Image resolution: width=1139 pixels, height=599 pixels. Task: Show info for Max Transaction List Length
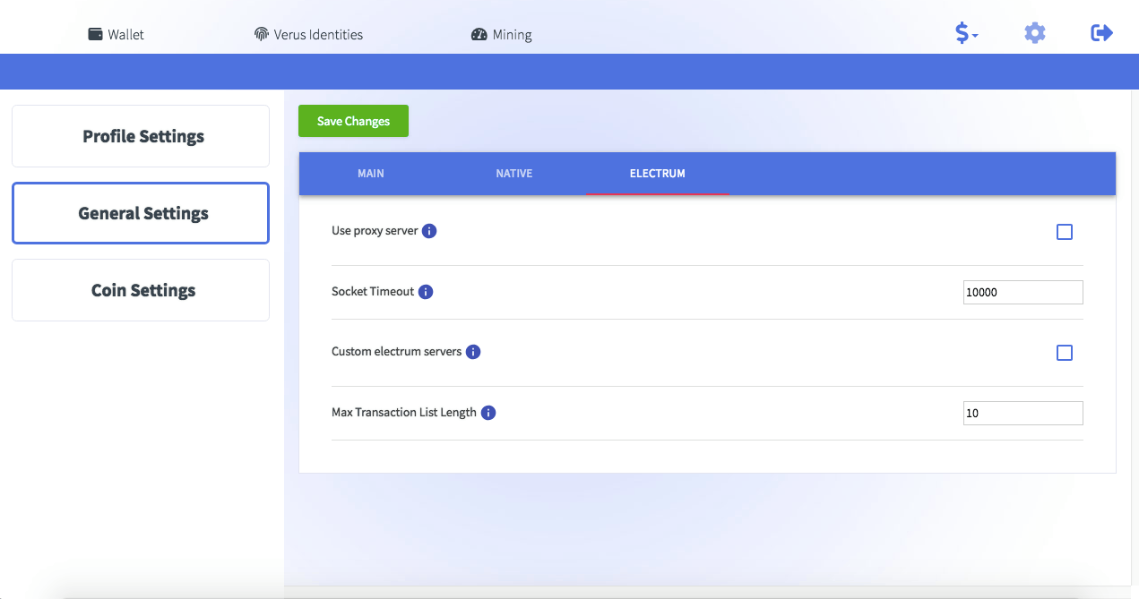(x=488, y=413)
